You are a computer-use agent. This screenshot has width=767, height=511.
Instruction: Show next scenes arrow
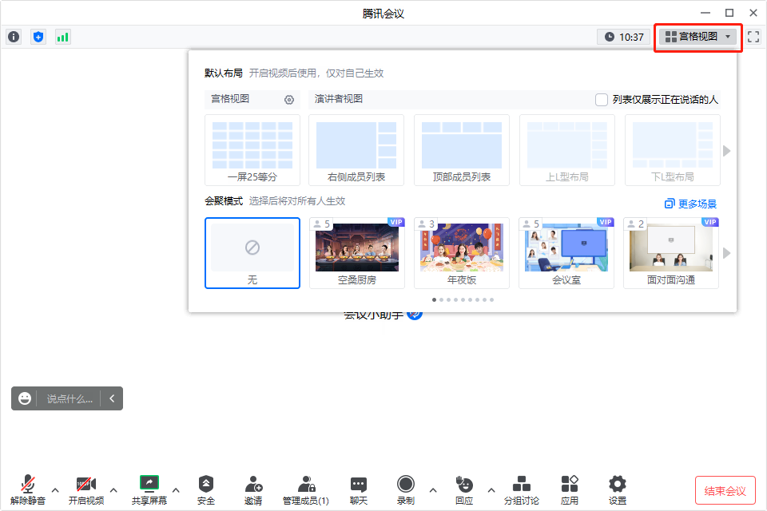point(727,253)
